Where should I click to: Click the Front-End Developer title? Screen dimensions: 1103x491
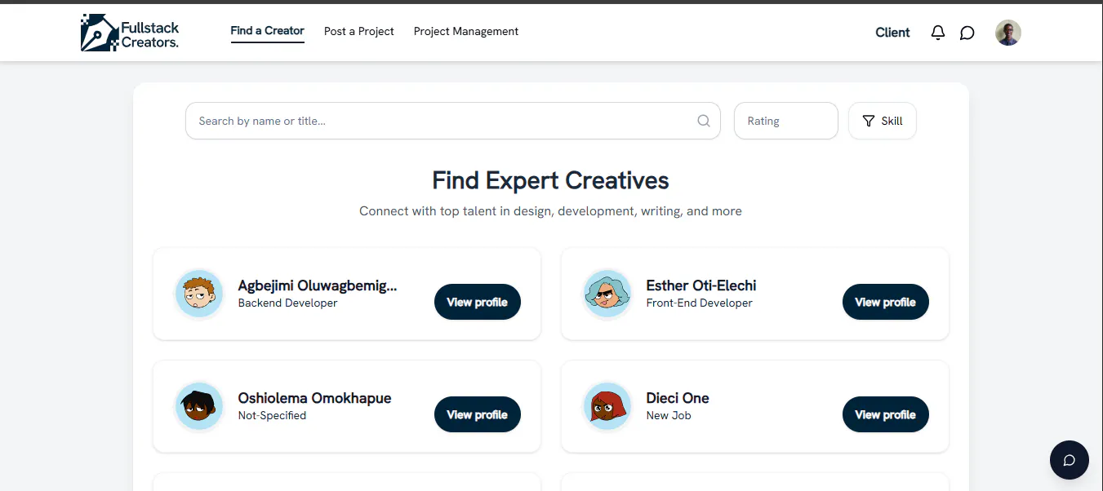coord(699,303)
